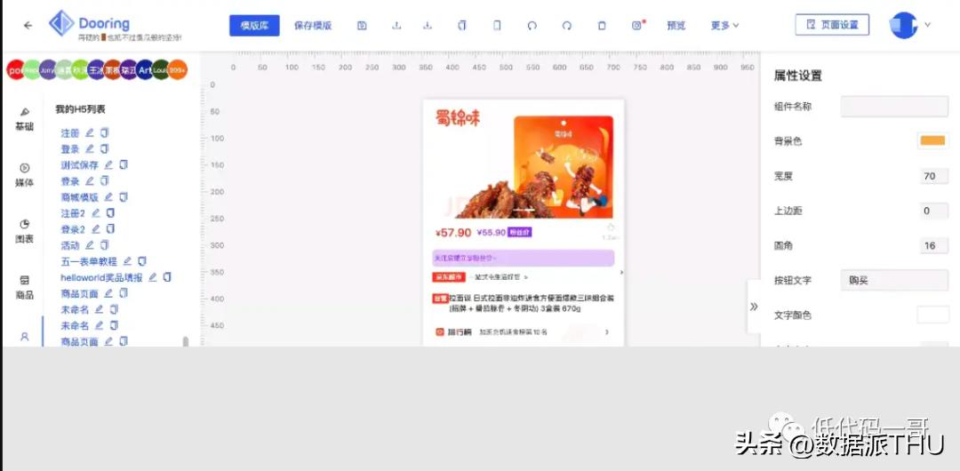The height and width of the screenshot is (471, 960).
Task: Copy the 活动 entry
Action: click(x=104, y=245)
